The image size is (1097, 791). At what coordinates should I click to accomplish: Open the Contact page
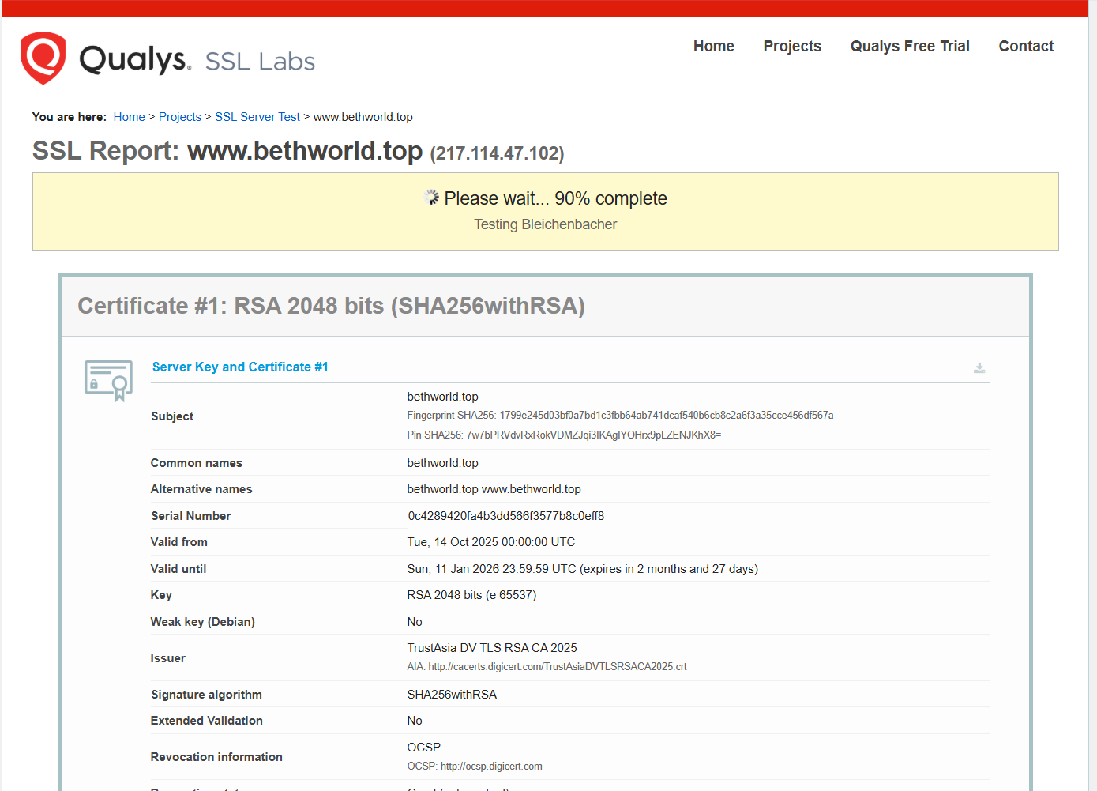[x=1025, y=47]
